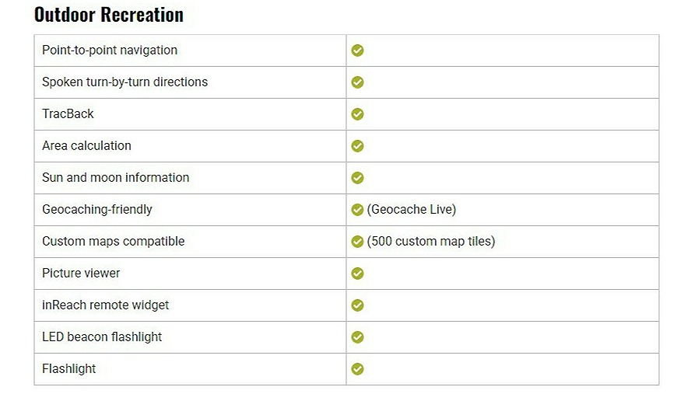Click the Custom maps compatible label
698x408 pixels.
point(113,242)
